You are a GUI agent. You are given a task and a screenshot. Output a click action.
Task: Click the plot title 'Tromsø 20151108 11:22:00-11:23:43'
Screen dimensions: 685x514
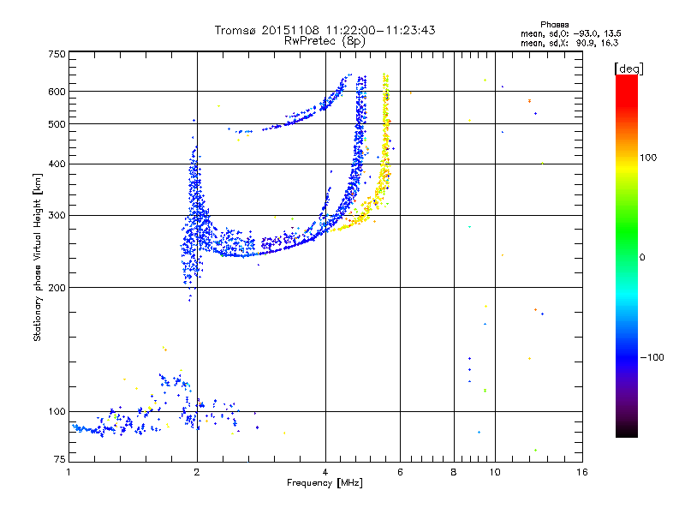pyautogui.click(x=325, y=30)
